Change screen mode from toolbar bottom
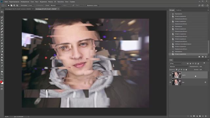Screen dimensions: 210x118 click(2, 89)
